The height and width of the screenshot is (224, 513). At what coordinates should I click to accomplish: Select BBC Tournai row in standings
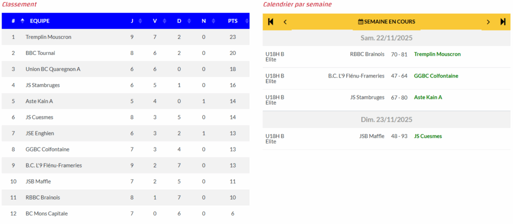[x=41, y=53]
